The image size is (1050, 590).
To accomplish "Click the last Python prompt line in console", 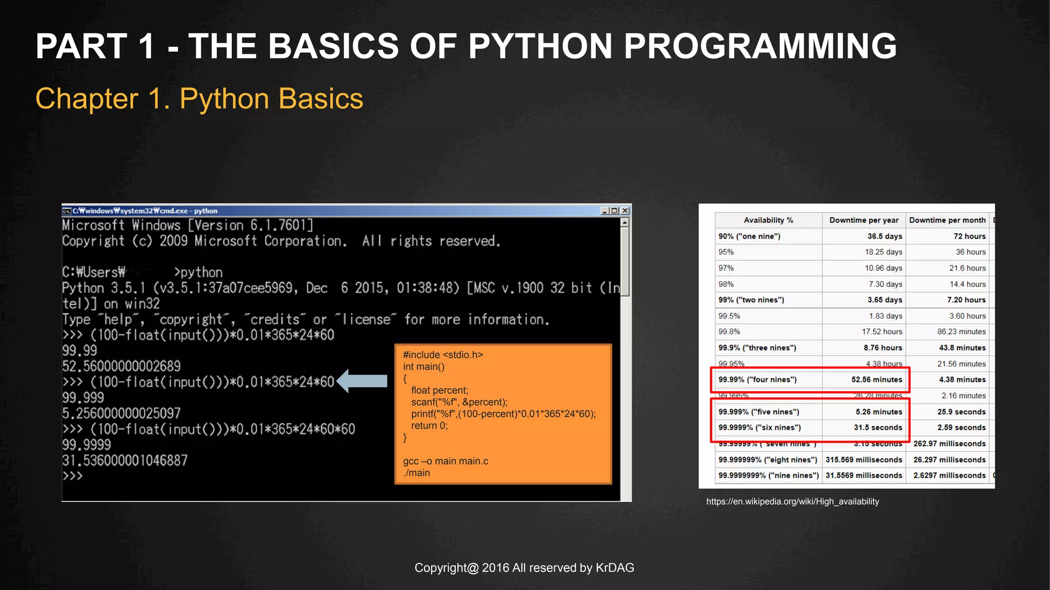I will (73, 476).
